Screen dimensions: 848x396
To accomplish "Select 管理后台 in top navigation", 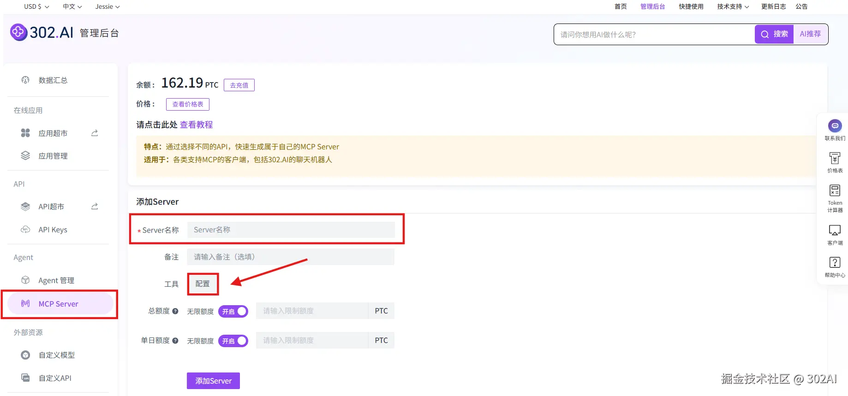I will (652, 6).
